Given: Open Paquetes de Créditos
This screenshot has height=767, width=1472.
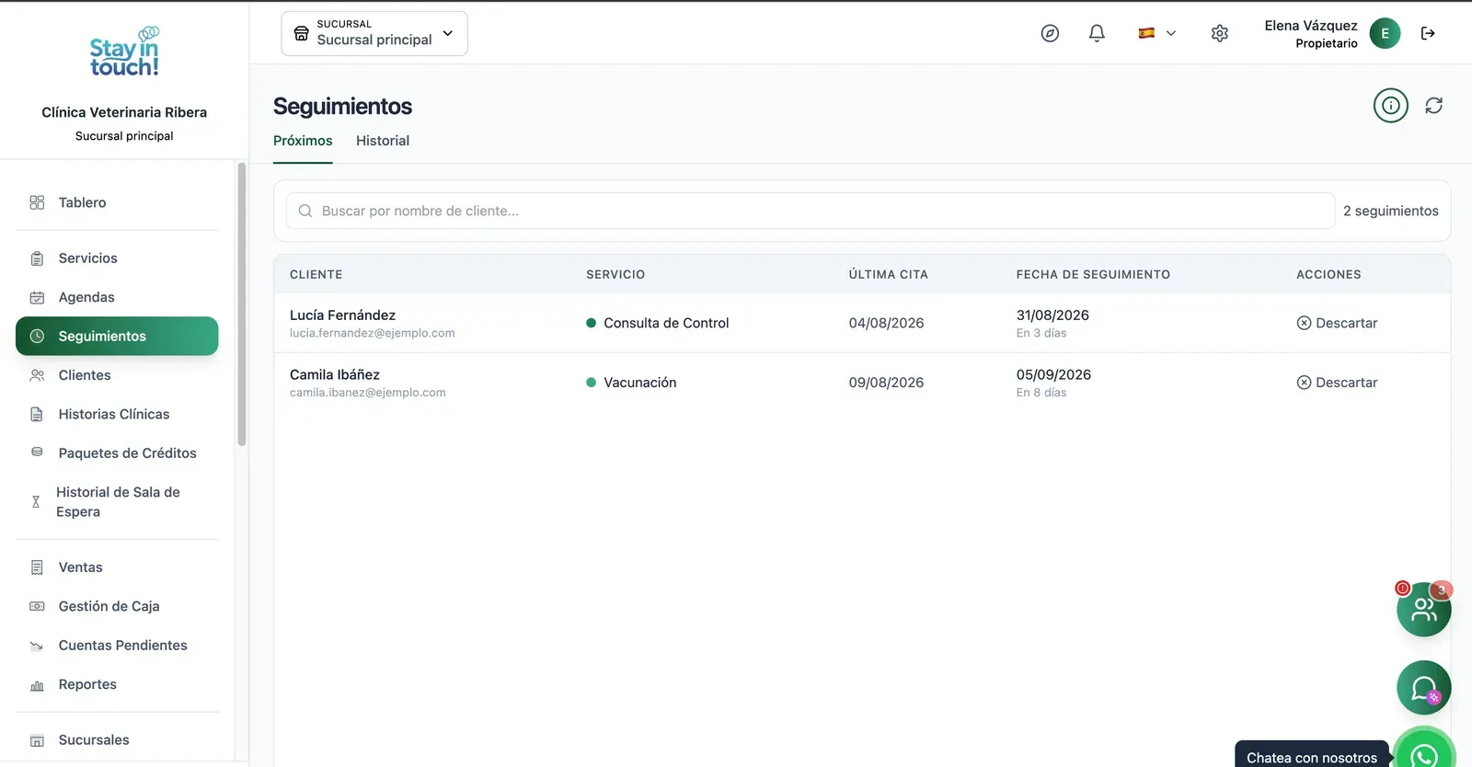Looking at the screenshot, I should click(x=117, y=453).
